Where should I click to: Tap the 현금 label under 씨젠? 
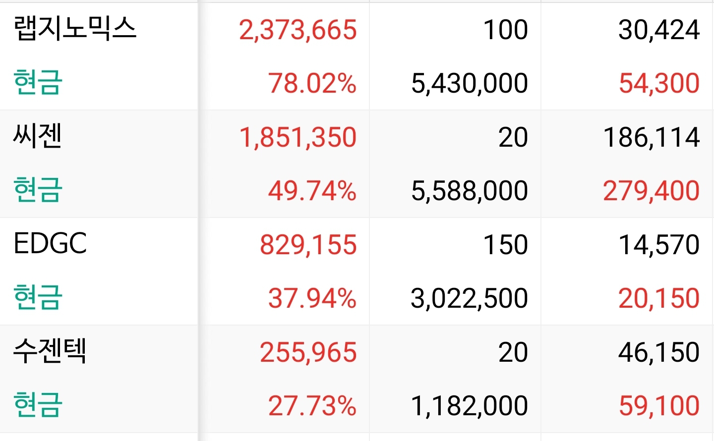pyautogui.click(x=38, y=190)
